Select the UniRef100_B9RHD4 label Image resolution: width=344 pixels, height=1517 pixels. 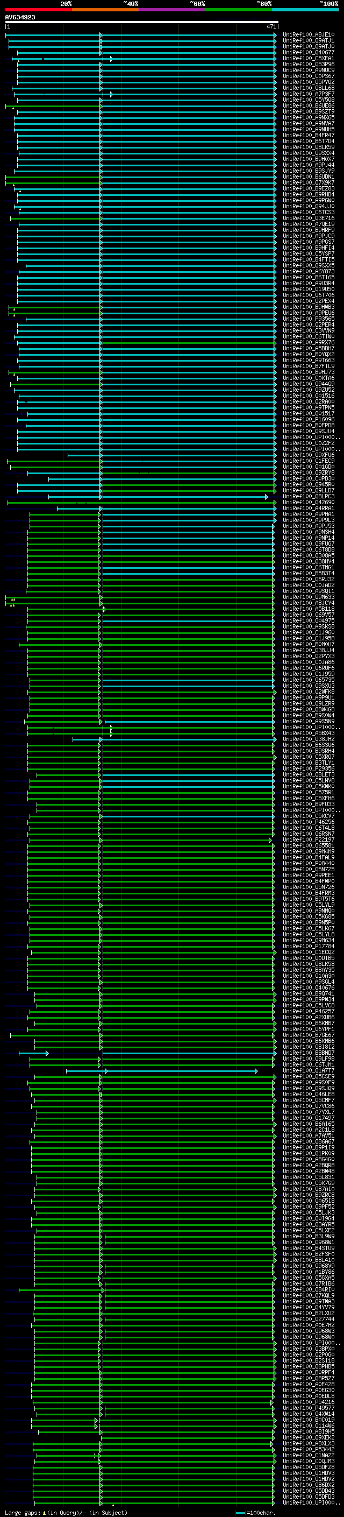pos(308,194)
